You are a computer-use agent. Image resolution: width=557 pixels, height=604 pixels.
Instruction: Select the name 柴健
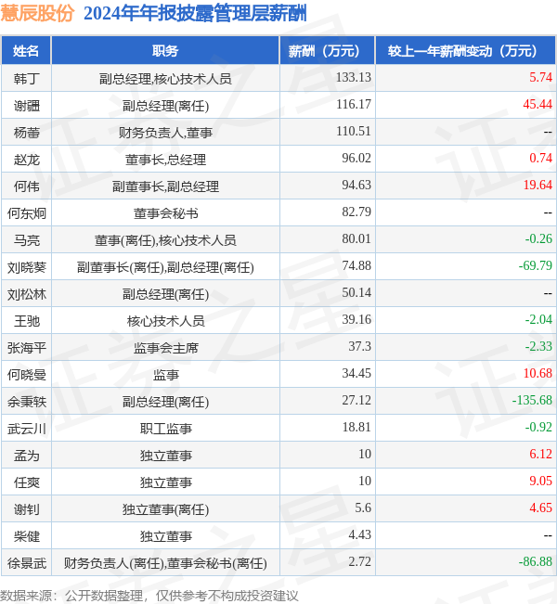[x=27, y=536]
